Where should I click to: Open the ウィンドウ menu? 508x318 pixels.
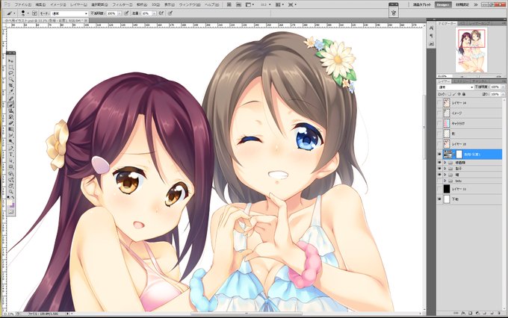tap(190, 5)
